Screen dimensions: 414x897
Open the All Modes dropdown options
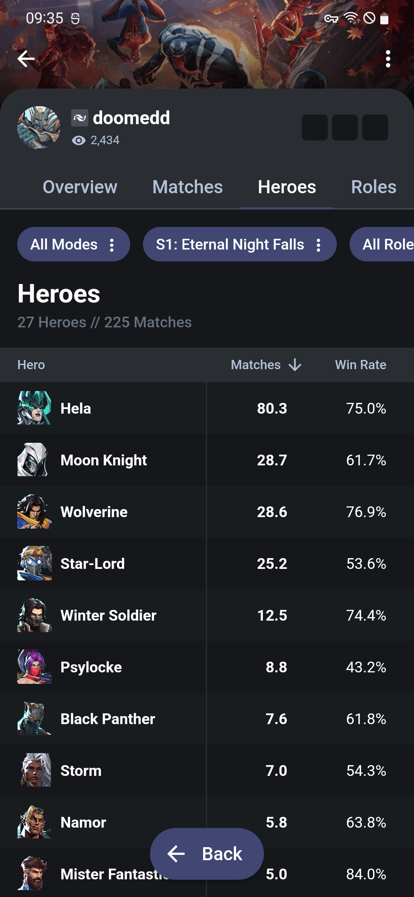(112, 244)
